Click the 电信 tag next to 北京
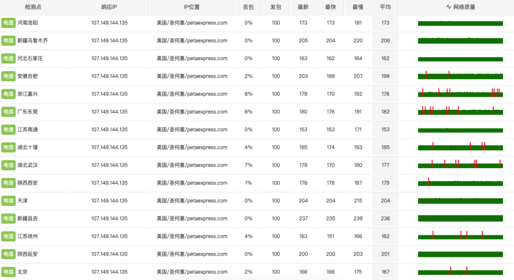This screenshot has width=514, height=280. coord(9,272)
